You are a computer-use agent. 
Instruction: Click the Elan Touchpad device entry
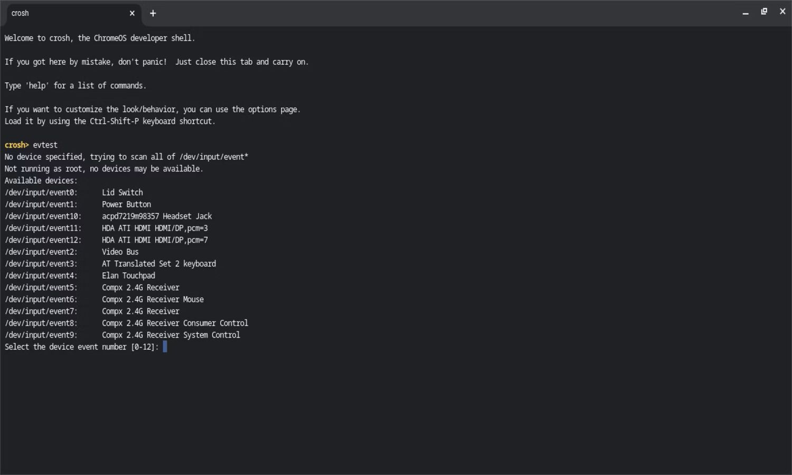click(128, 275)
